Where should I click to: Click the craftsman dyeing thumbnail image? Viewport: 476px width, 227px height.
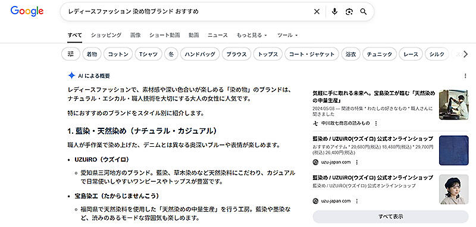(x=454, y=105)
